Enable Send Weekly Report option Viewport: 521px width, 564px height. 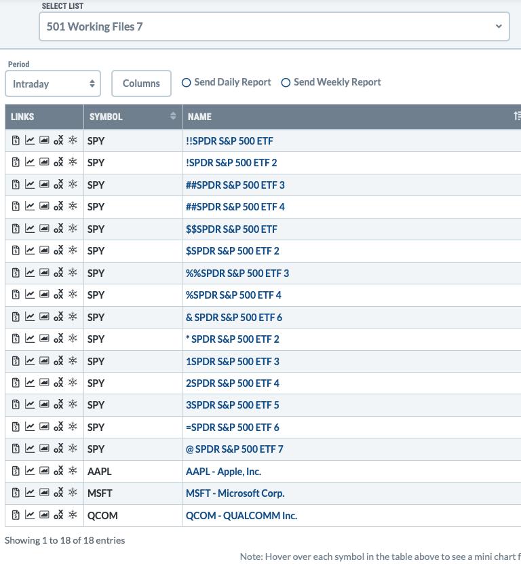pos(286,83)
